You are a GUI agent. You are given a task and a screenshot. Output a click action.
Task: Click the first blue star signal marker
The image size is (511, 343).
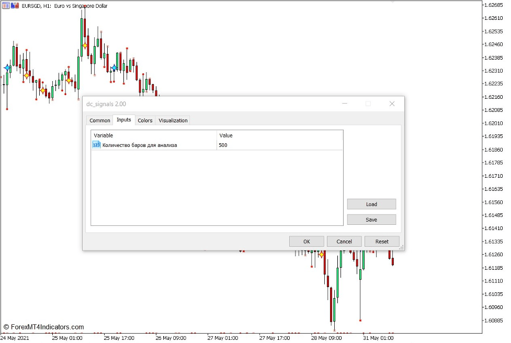(7, 68)
